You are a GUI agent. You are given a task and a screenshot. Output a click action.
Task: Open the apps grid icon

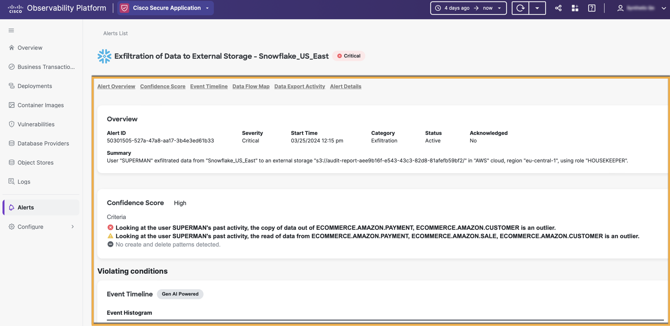click(x=575, y=8)
